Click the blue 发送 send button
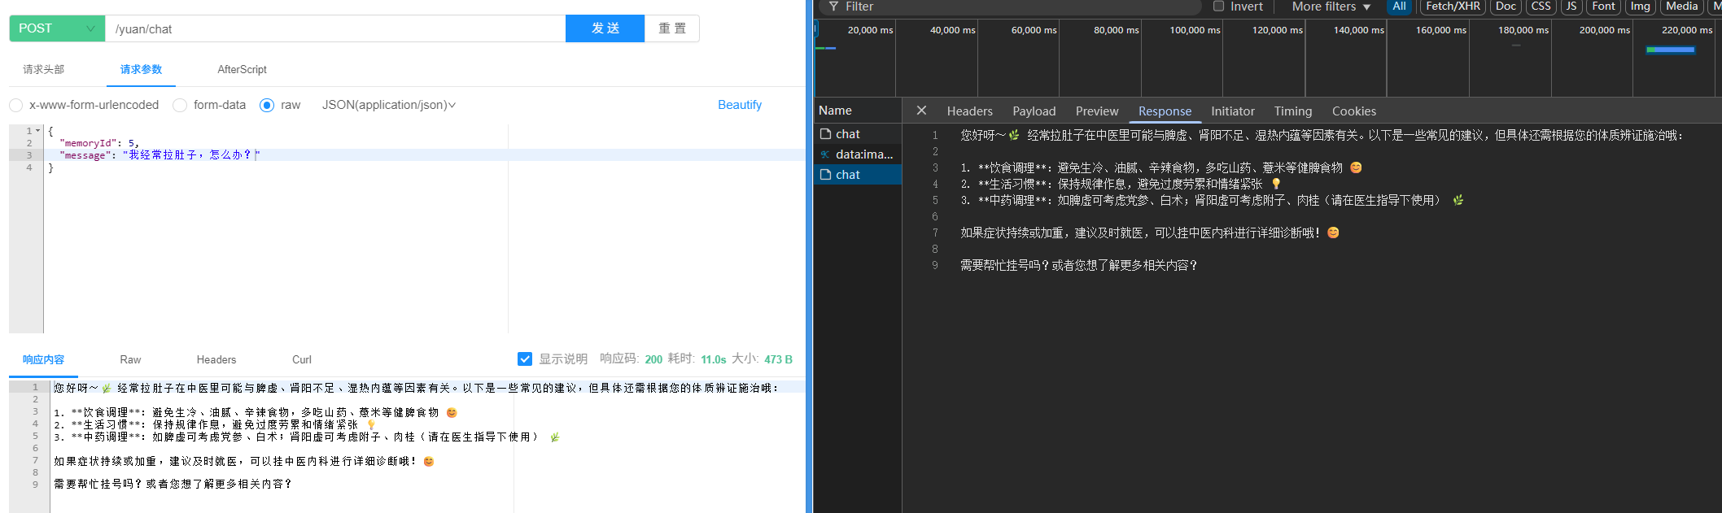Screen dimensions: 1722x513 coord(605,28)
